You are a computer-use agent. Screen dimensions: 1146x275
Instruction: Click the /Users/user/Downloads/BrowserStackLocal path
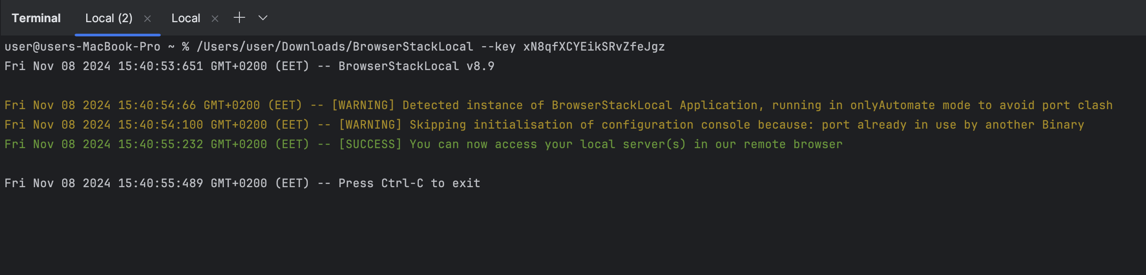point(335,47)
